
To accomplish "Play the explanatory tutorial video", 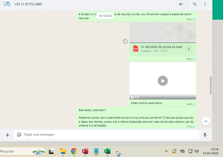I will coord(163,81).
